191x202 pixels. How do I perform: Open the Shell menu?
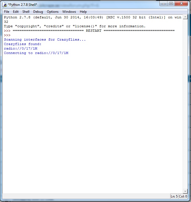click(x=26, y=12)
